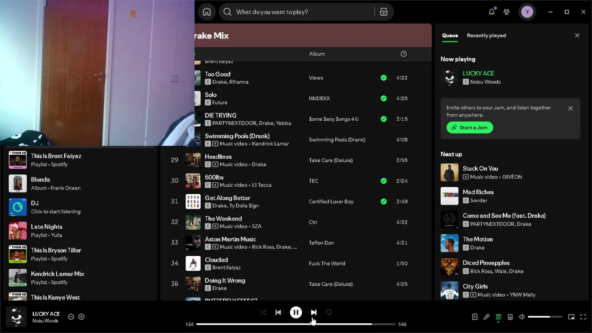Go to Spotify Home
Viewport: 592px width, 333px height.
[x=207, y=12]
